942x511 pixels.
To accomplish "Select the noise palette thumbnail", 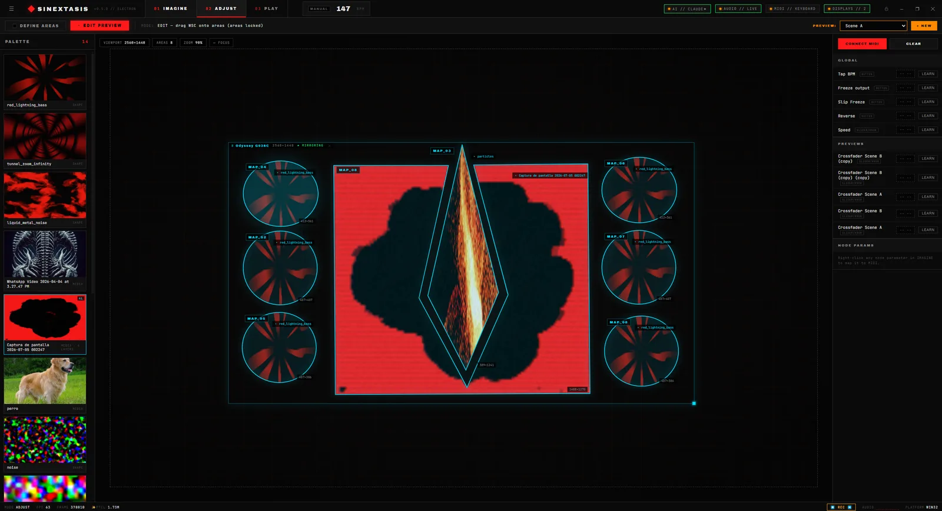I will pos(45,440).
